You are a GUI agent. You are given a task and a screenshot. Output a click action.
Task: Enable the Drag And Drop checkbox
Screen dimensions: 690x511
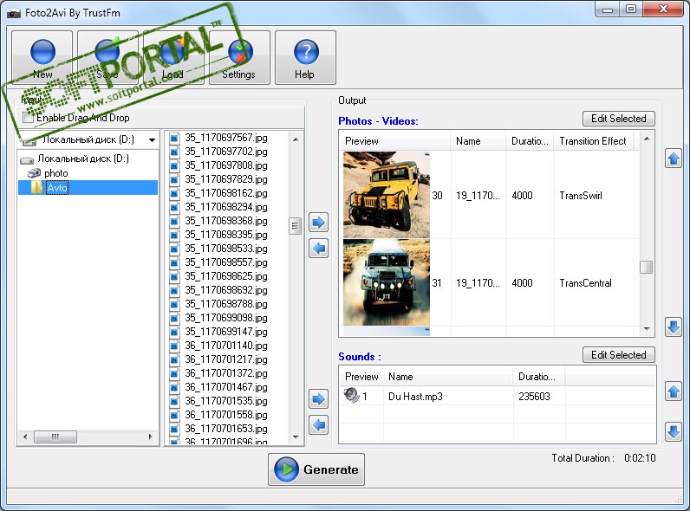(28, 118)
